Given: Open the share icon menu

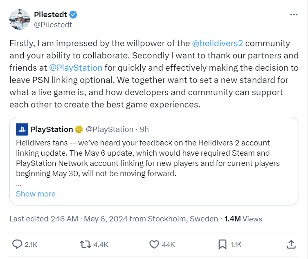Looking at the screenshot, I should (291, 244).
